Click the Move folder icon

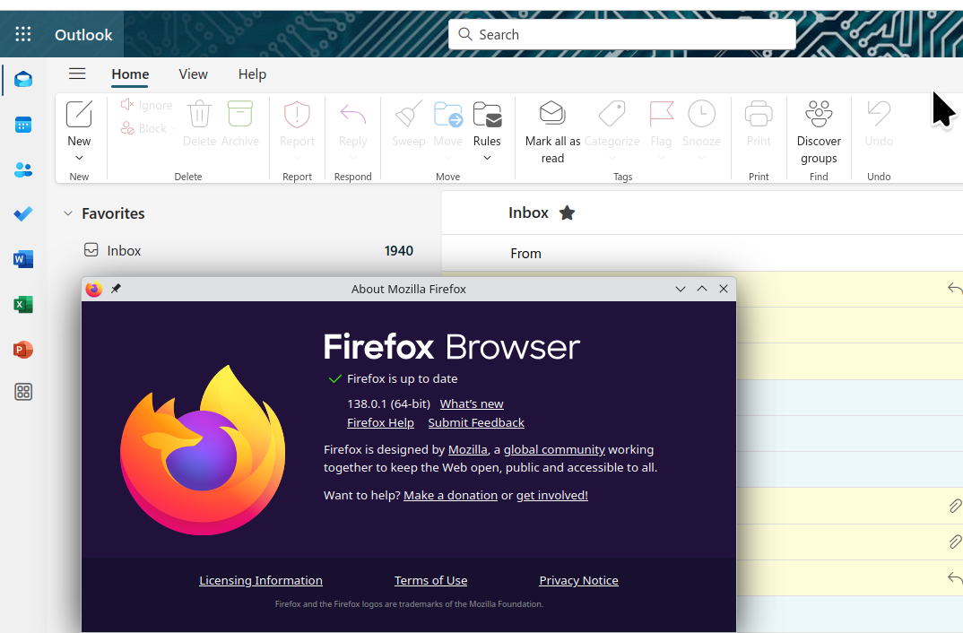point(448,114)
